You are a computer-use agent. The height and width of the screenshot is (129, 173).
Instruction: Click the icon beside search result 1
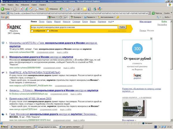[x=3, y=43]
